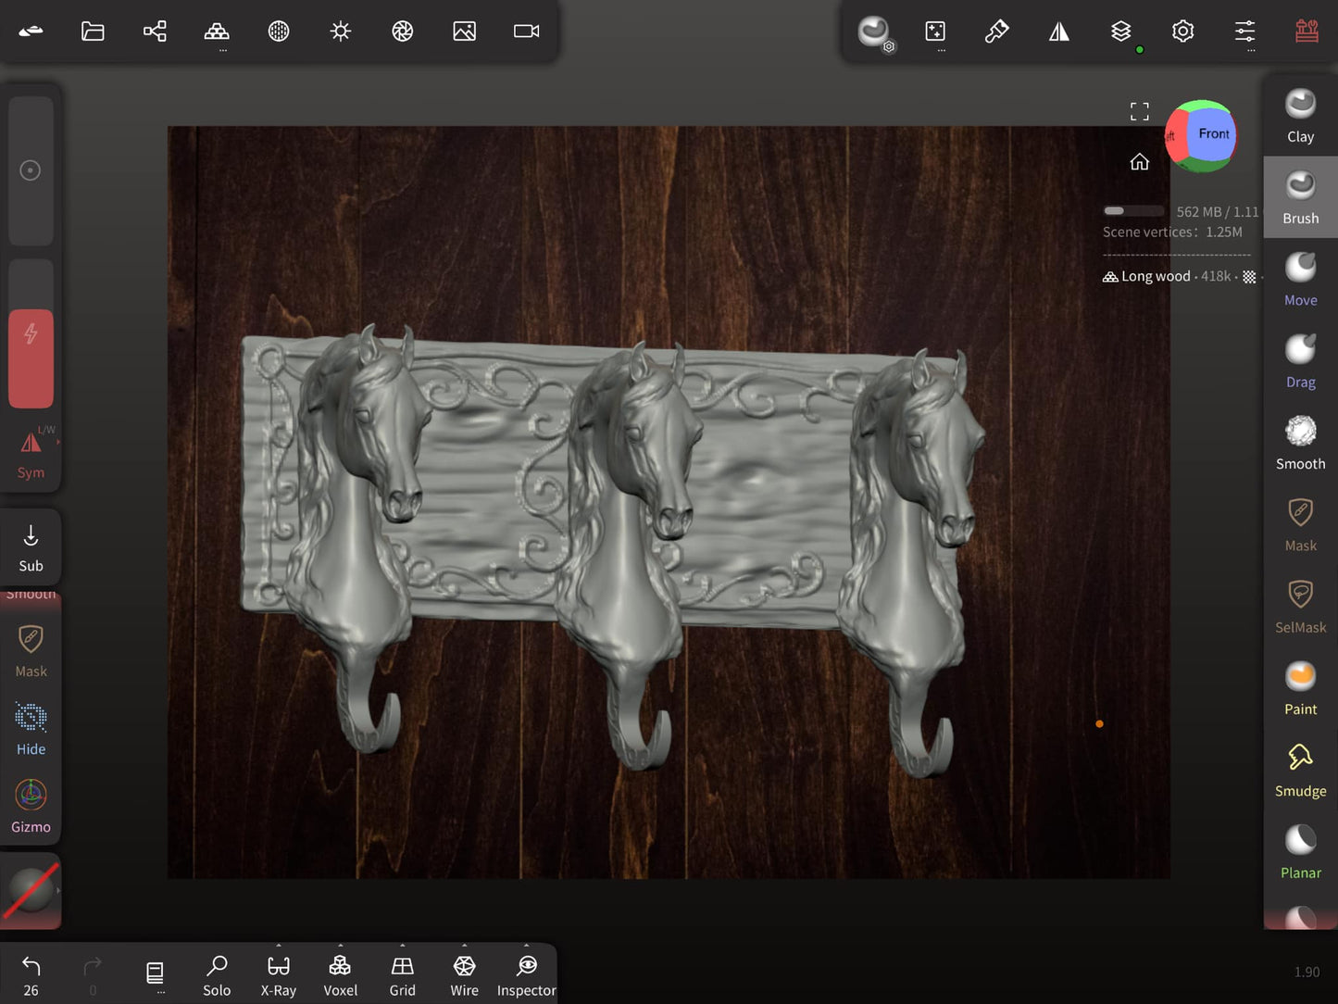
Task: Toggle the Grid display
Action: (x=402, y=975)
